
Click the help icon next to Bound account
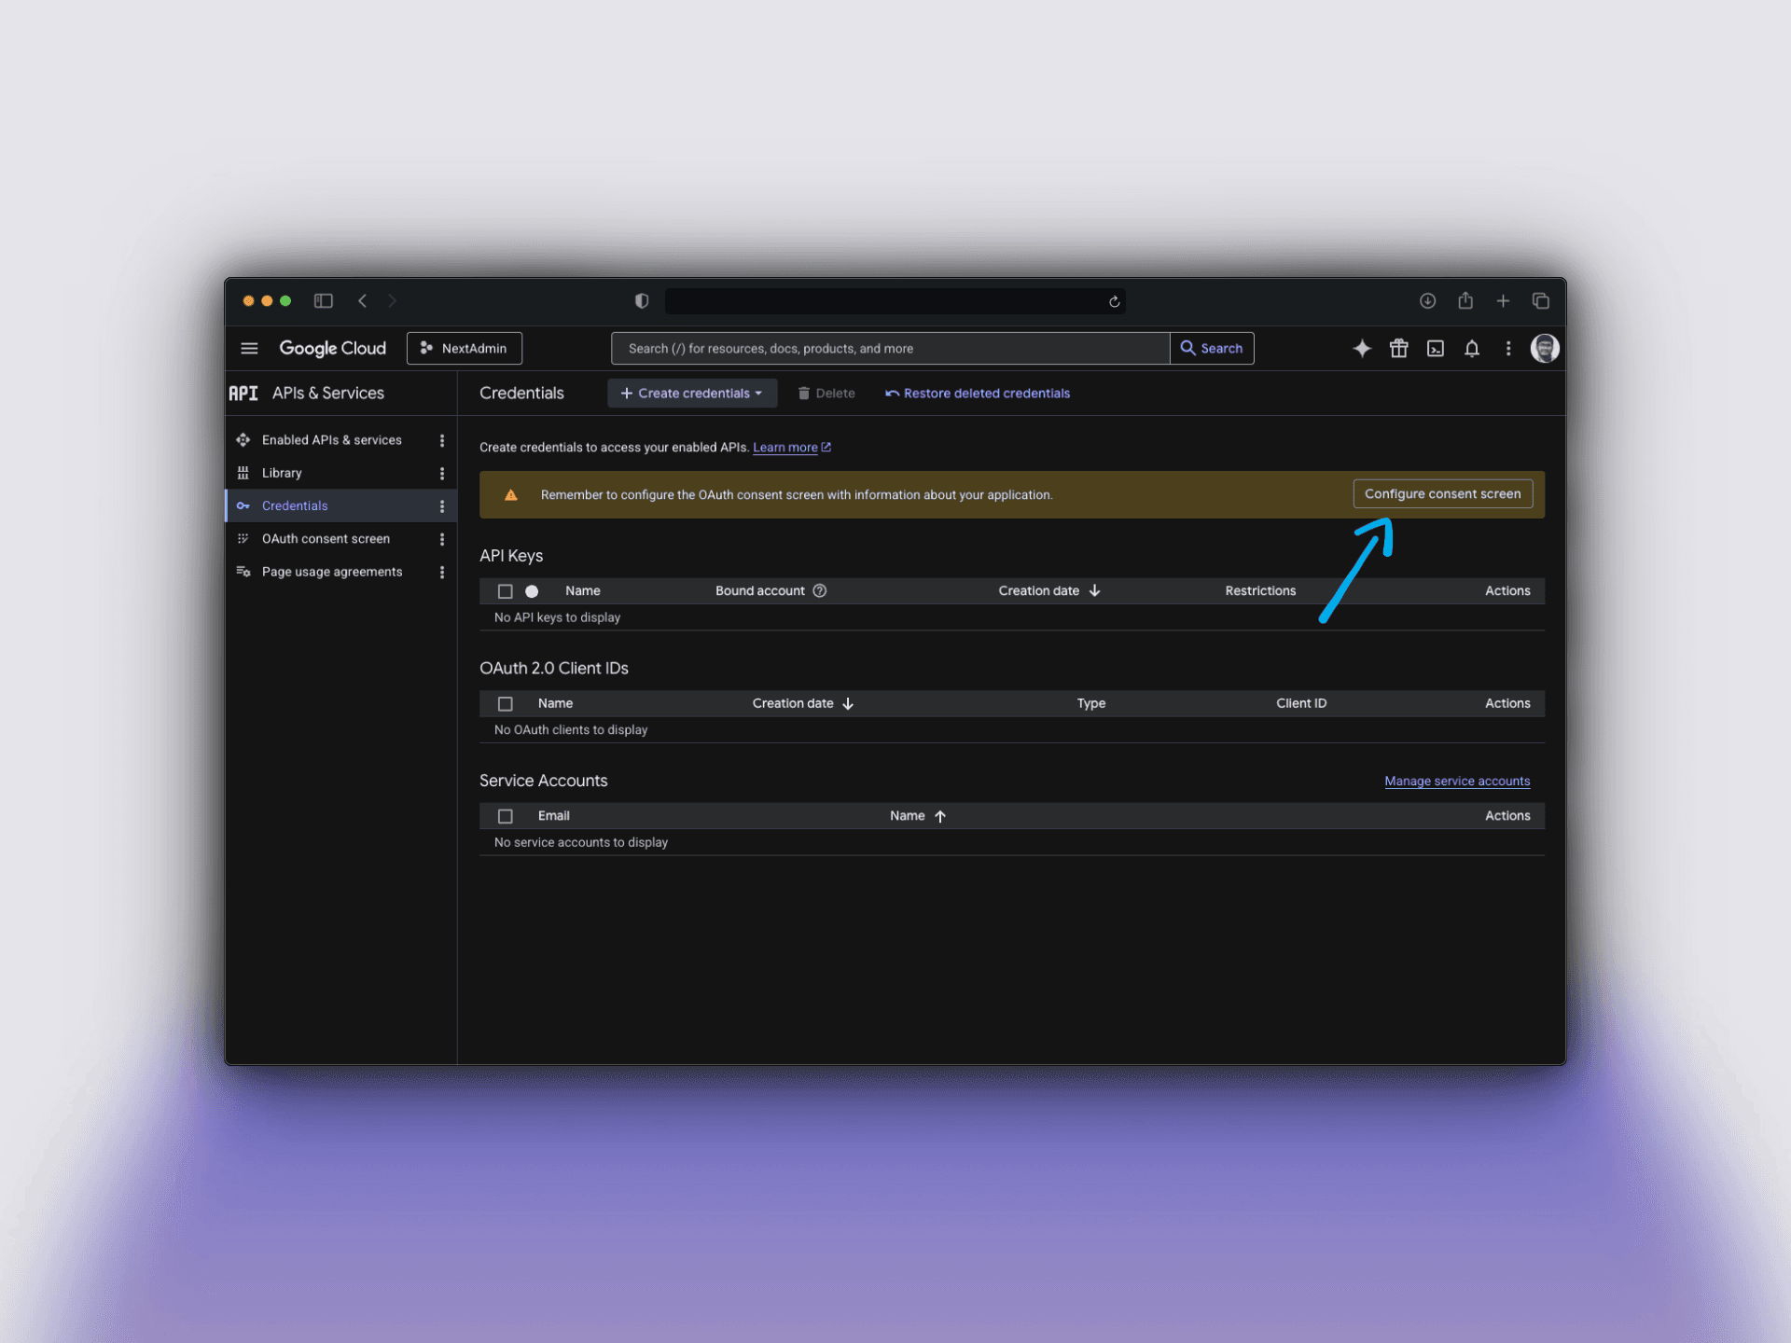[x=819, y=590]
